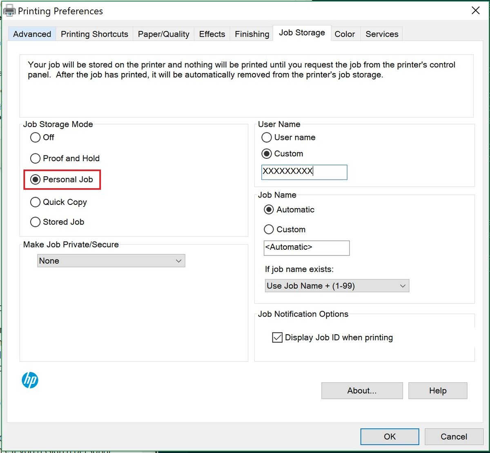
Task: Pick the Quick Copy option
Action: (x=58, y=202)
